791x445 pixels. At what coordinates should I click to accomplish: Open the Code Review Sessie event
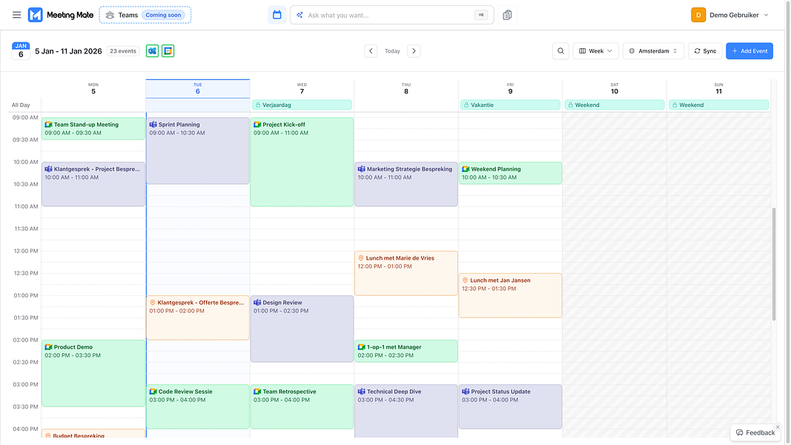(x=198, y=406)
